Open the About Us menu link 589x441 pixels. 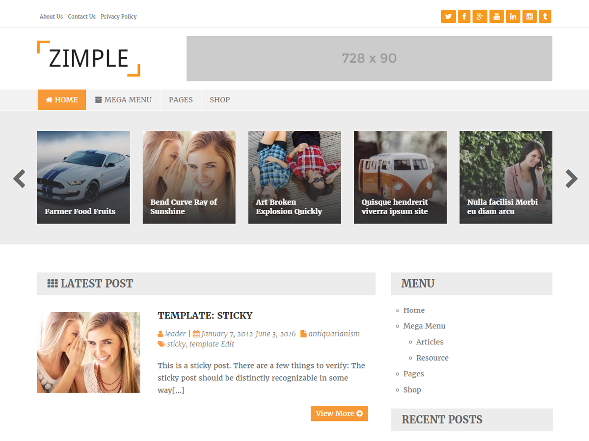(51, 16)
